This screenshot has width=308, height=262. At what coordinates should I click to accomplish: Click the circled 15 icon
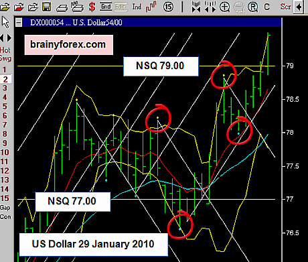click(168, 7)
